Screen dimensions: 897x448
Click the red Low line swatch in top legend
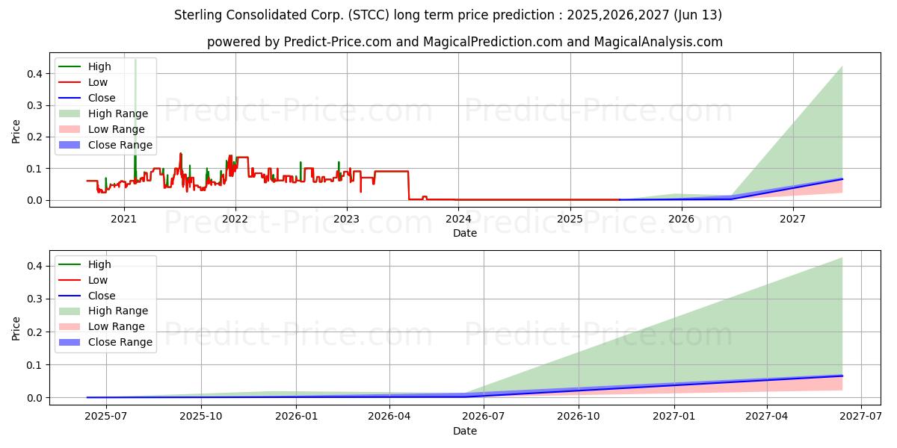[70, 82]
